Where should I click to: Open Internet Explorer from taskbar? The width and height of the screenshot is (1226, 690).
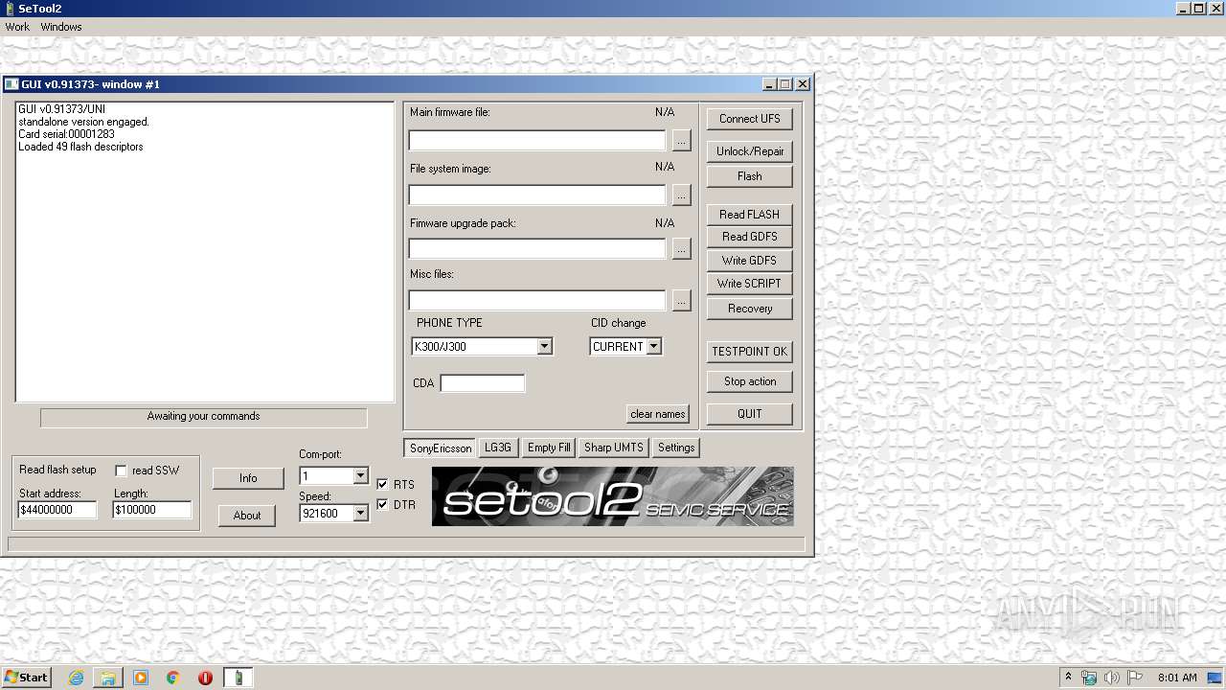click(x=76, y=678)
